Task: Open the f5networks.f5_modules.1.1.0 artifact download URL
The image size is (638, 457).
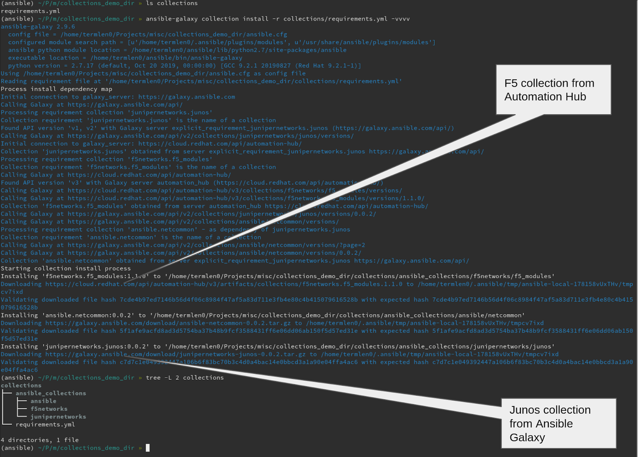Action: (x=224, y=284)
